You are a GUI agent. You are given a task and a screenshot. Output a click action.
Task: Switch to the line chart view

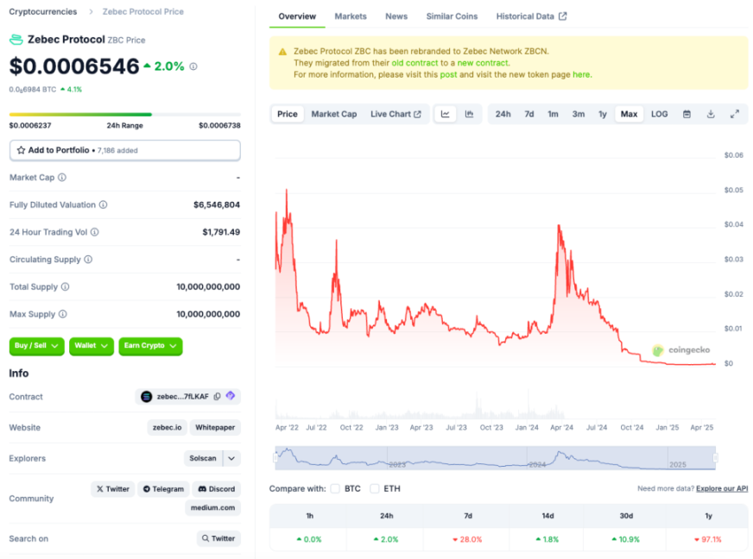click(x=445, y=114)
